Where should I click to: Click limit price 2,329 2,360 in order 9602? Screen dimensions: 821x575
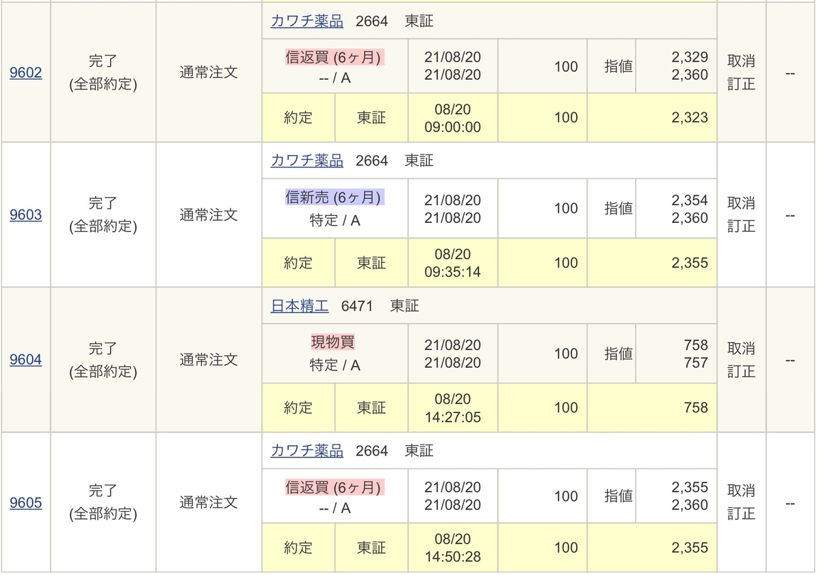click(x=690, y=66)
